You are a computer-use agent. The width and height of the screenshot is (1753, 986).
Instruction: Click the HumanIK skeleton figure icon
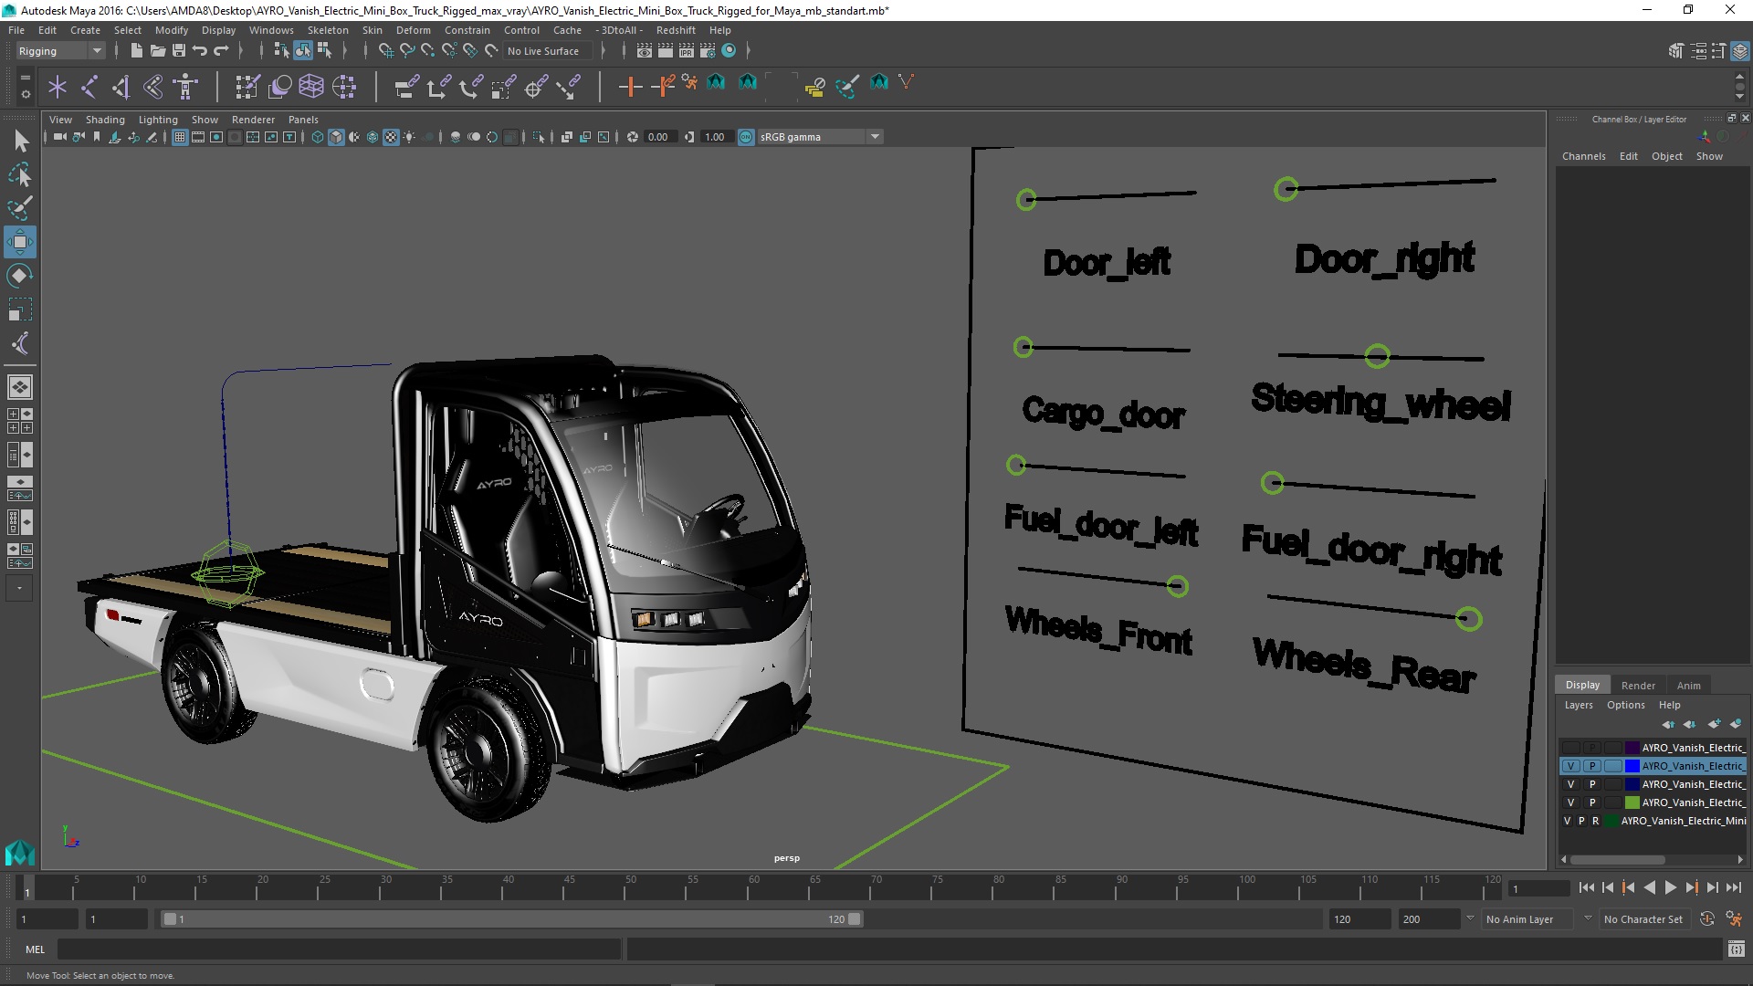pos(185,87)
